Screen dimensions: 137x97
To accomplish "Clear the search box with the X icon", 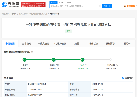I will 100,6.
